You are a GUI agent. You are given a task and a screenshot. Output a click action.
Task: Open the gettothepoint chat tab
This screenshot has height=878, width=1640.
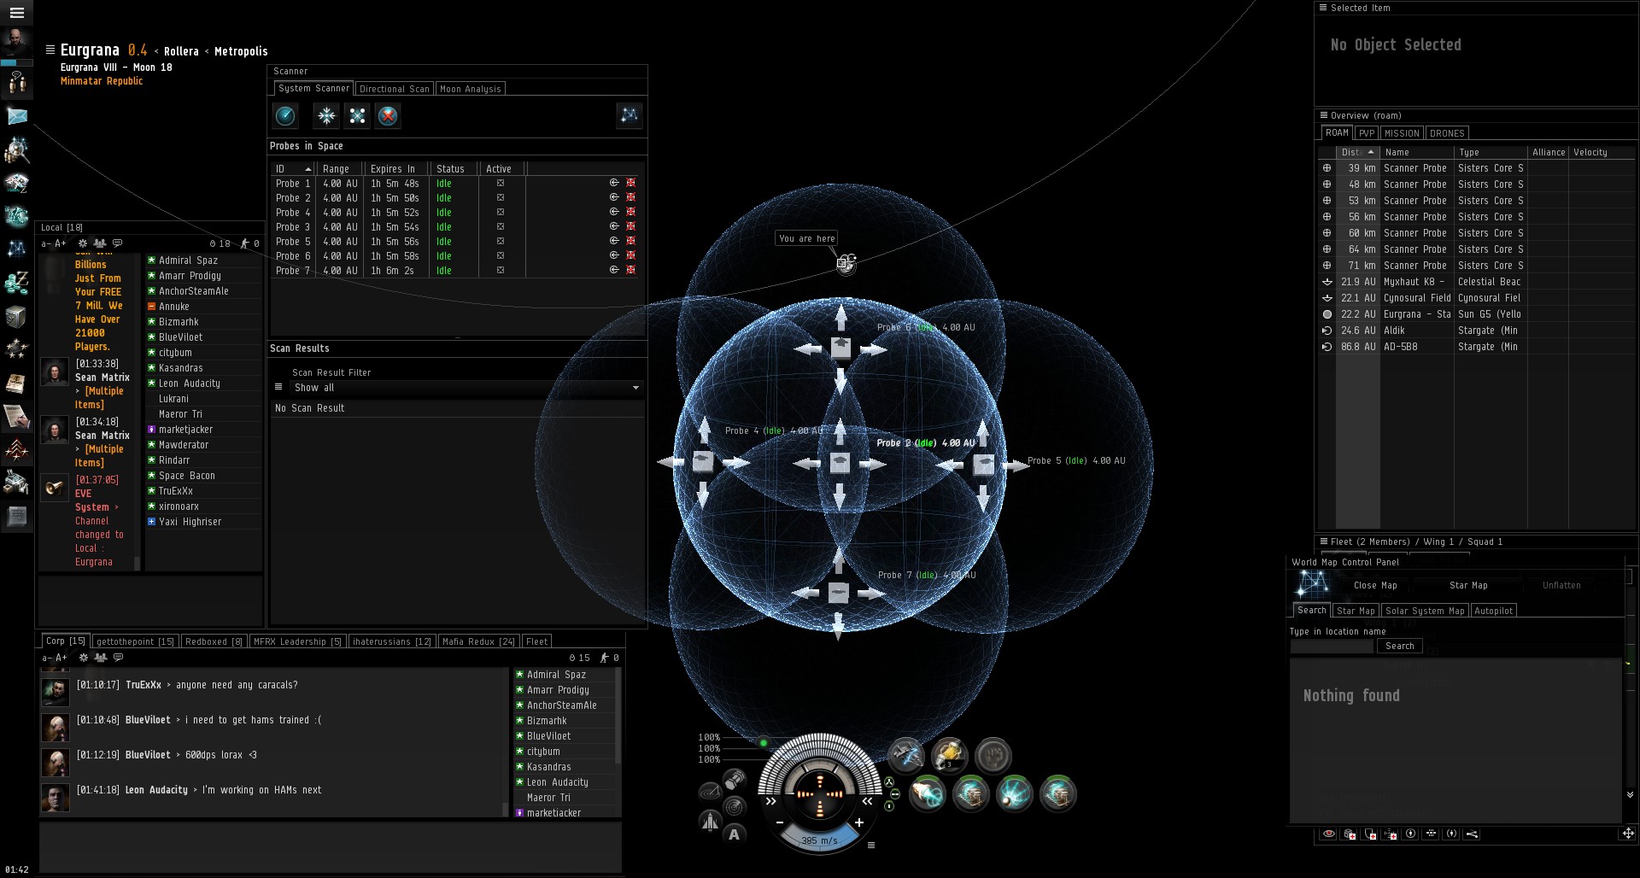click(135, 641)
